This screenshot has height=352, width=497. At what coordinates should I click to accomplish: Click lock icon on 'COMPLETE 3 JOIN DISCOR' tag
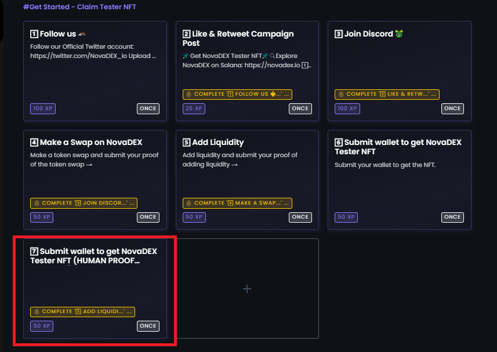[37, 203]
